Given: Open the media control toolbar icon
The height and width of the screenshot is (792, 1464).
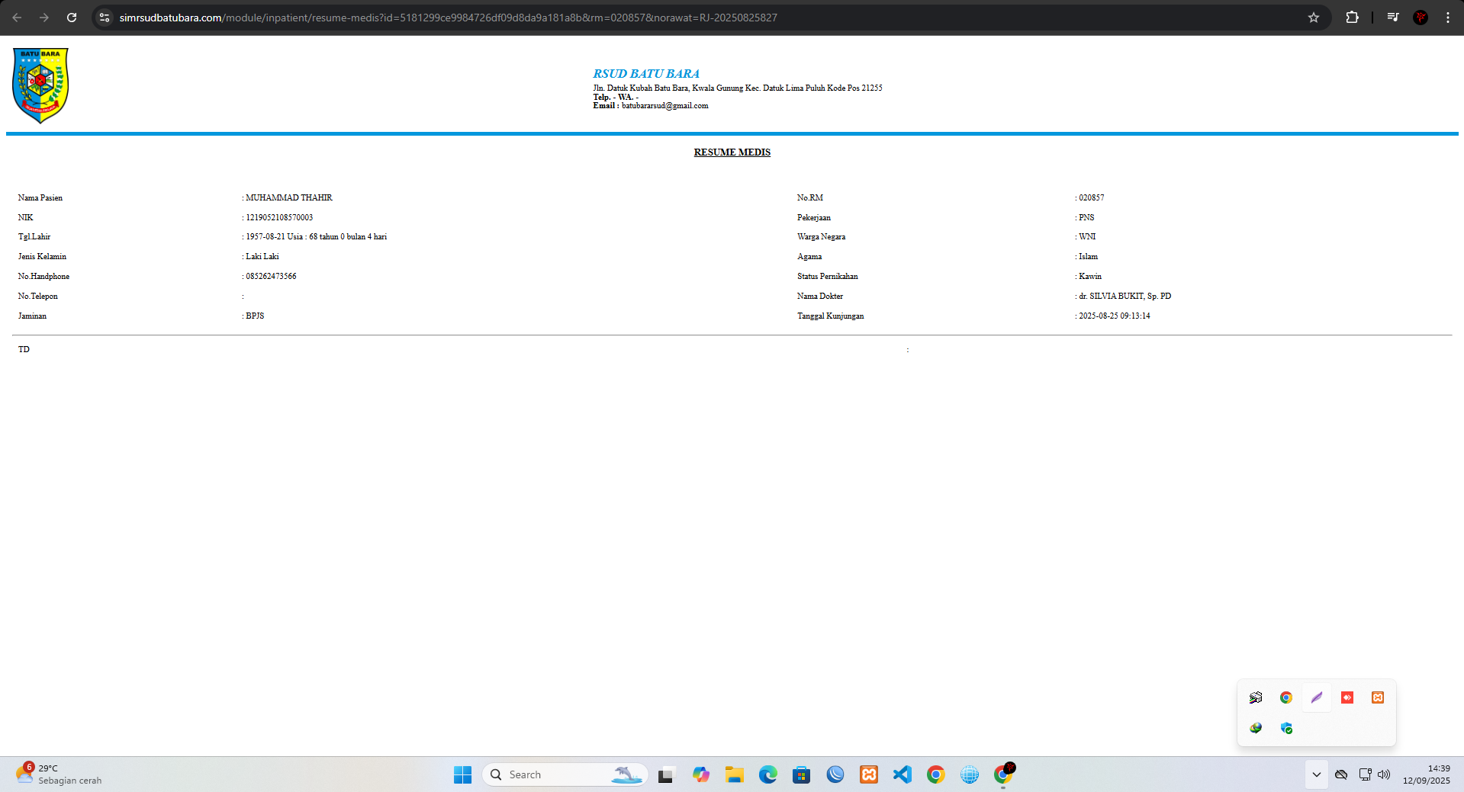Looking at the screenshot, I should tap(1393, 18).
